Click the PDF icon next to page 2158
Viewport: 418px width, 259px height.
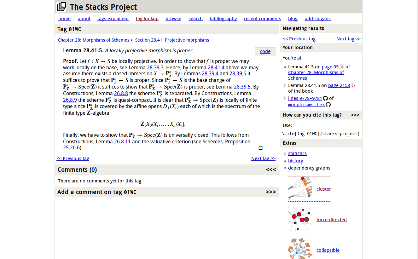[353, 85]
